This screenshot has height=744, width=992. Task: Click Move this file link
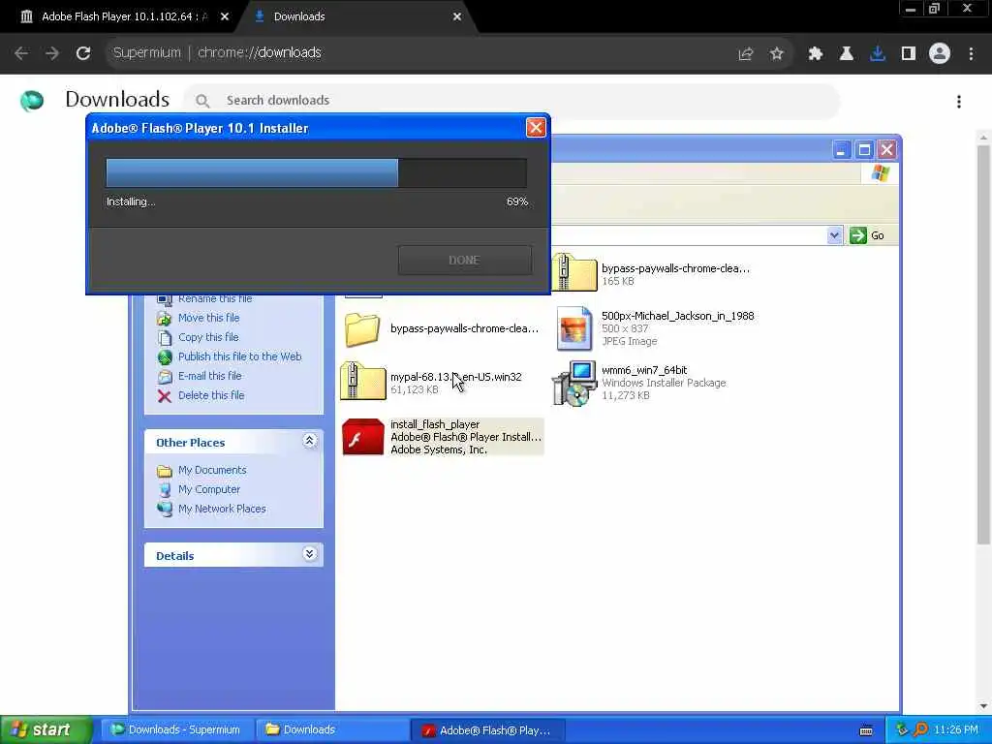coord(209,318)
